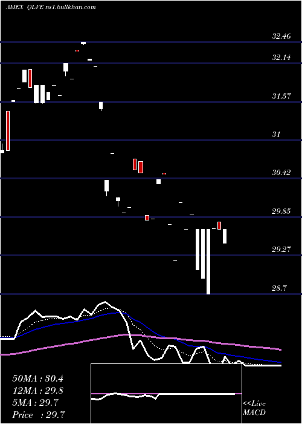
Task: Click the 29.27 price level label
Action: coord(281,249)
